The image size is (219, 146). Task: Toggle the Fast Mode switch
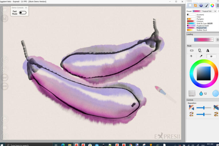[23, 13]
